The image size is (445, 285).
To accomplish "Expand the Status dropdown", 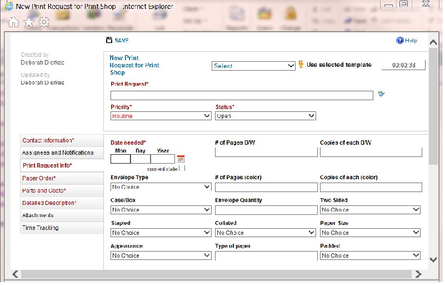I will pos(265,116).
